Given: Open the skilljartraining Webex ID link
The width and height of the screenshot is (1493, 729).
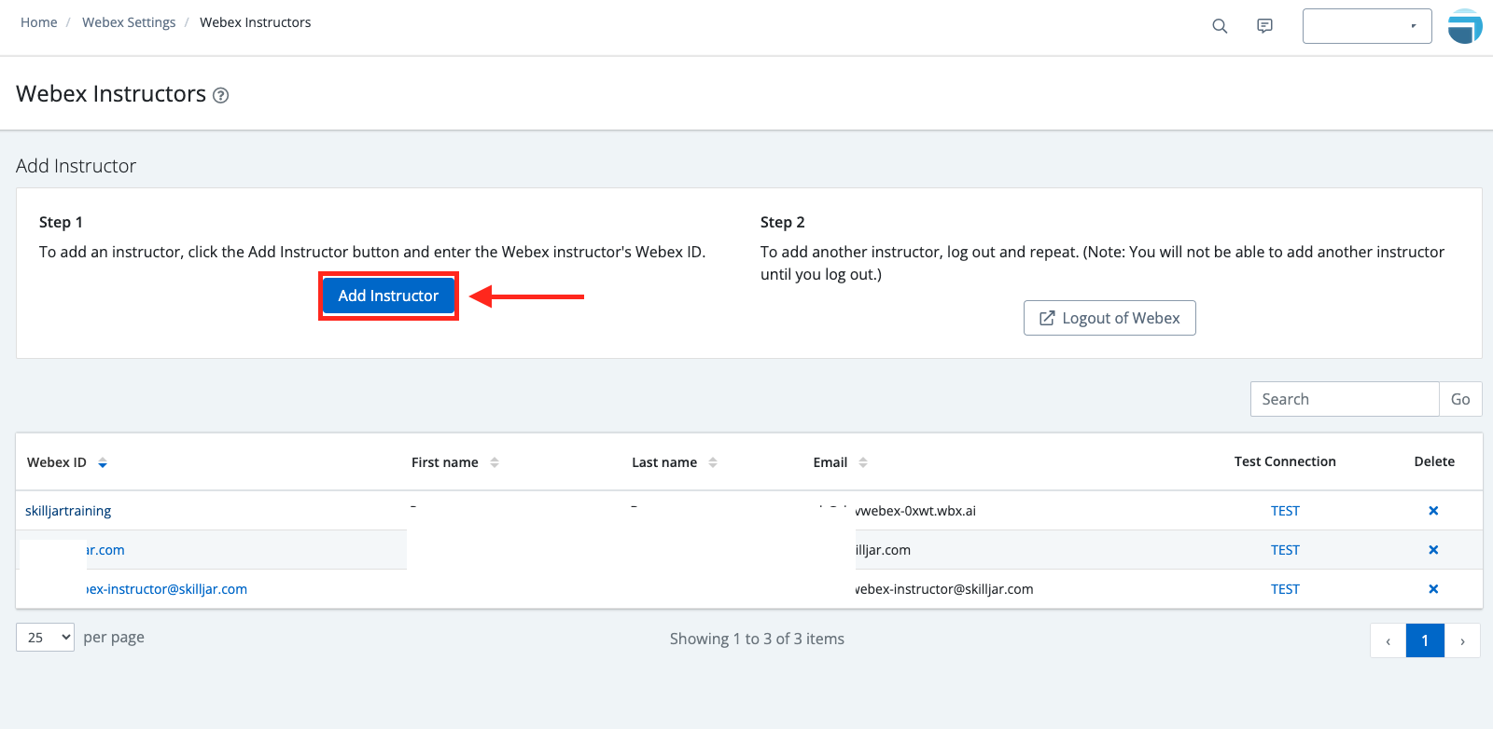Looking at the screenshot, I should 68,511.
